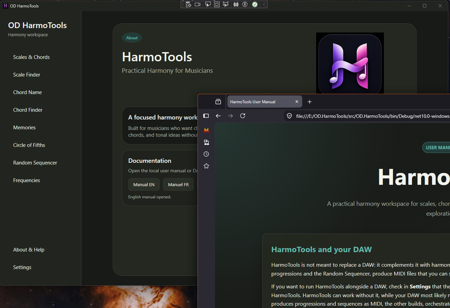450x308 pixels.
Task: Open Frequencies page
Action: [x=26, y=180]
